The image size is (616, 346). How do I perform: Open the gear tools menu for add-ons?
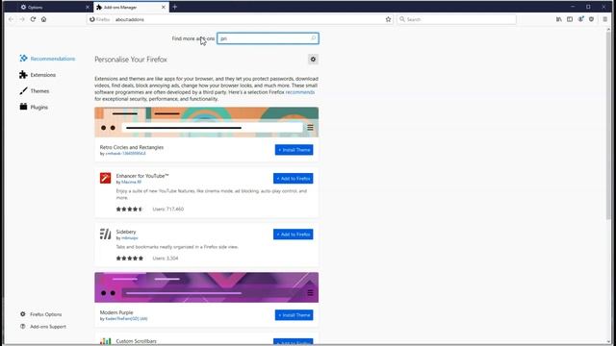[x=313, y=60]
